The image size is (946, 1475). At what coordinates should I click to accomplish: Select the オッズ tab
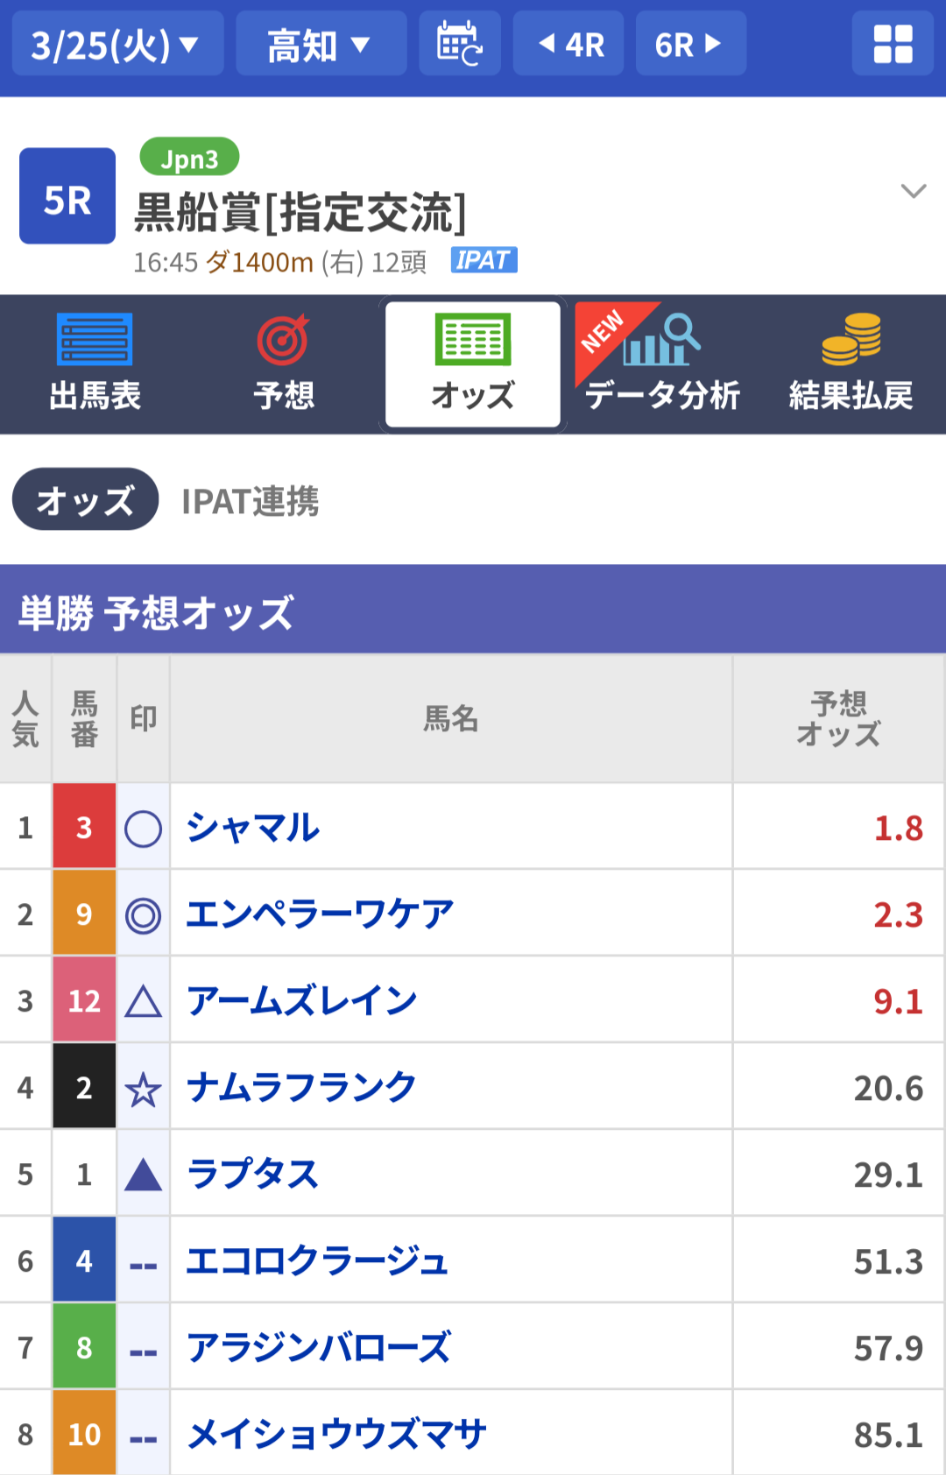(x=472, y=364)
